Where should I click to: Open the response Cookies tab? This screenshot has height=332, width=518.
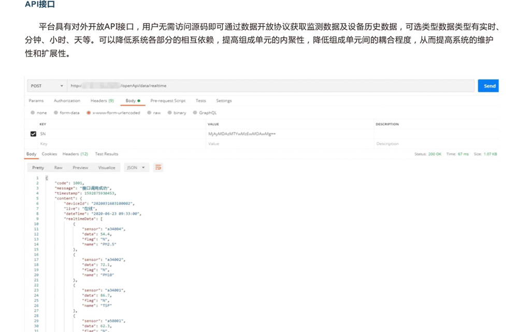[x=49, y=154]
